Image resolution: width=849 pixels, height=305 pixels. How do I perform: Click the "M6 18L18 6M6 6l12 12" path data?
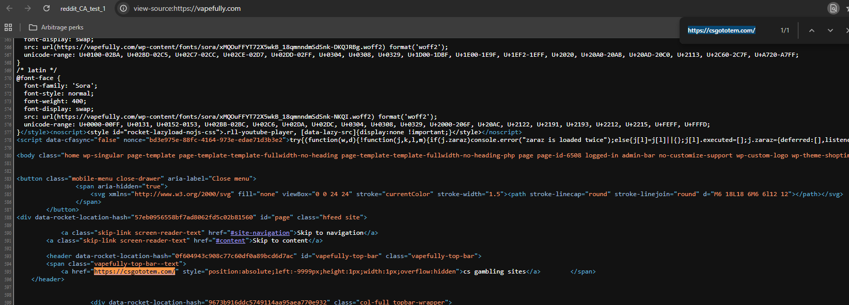point(750,194)
